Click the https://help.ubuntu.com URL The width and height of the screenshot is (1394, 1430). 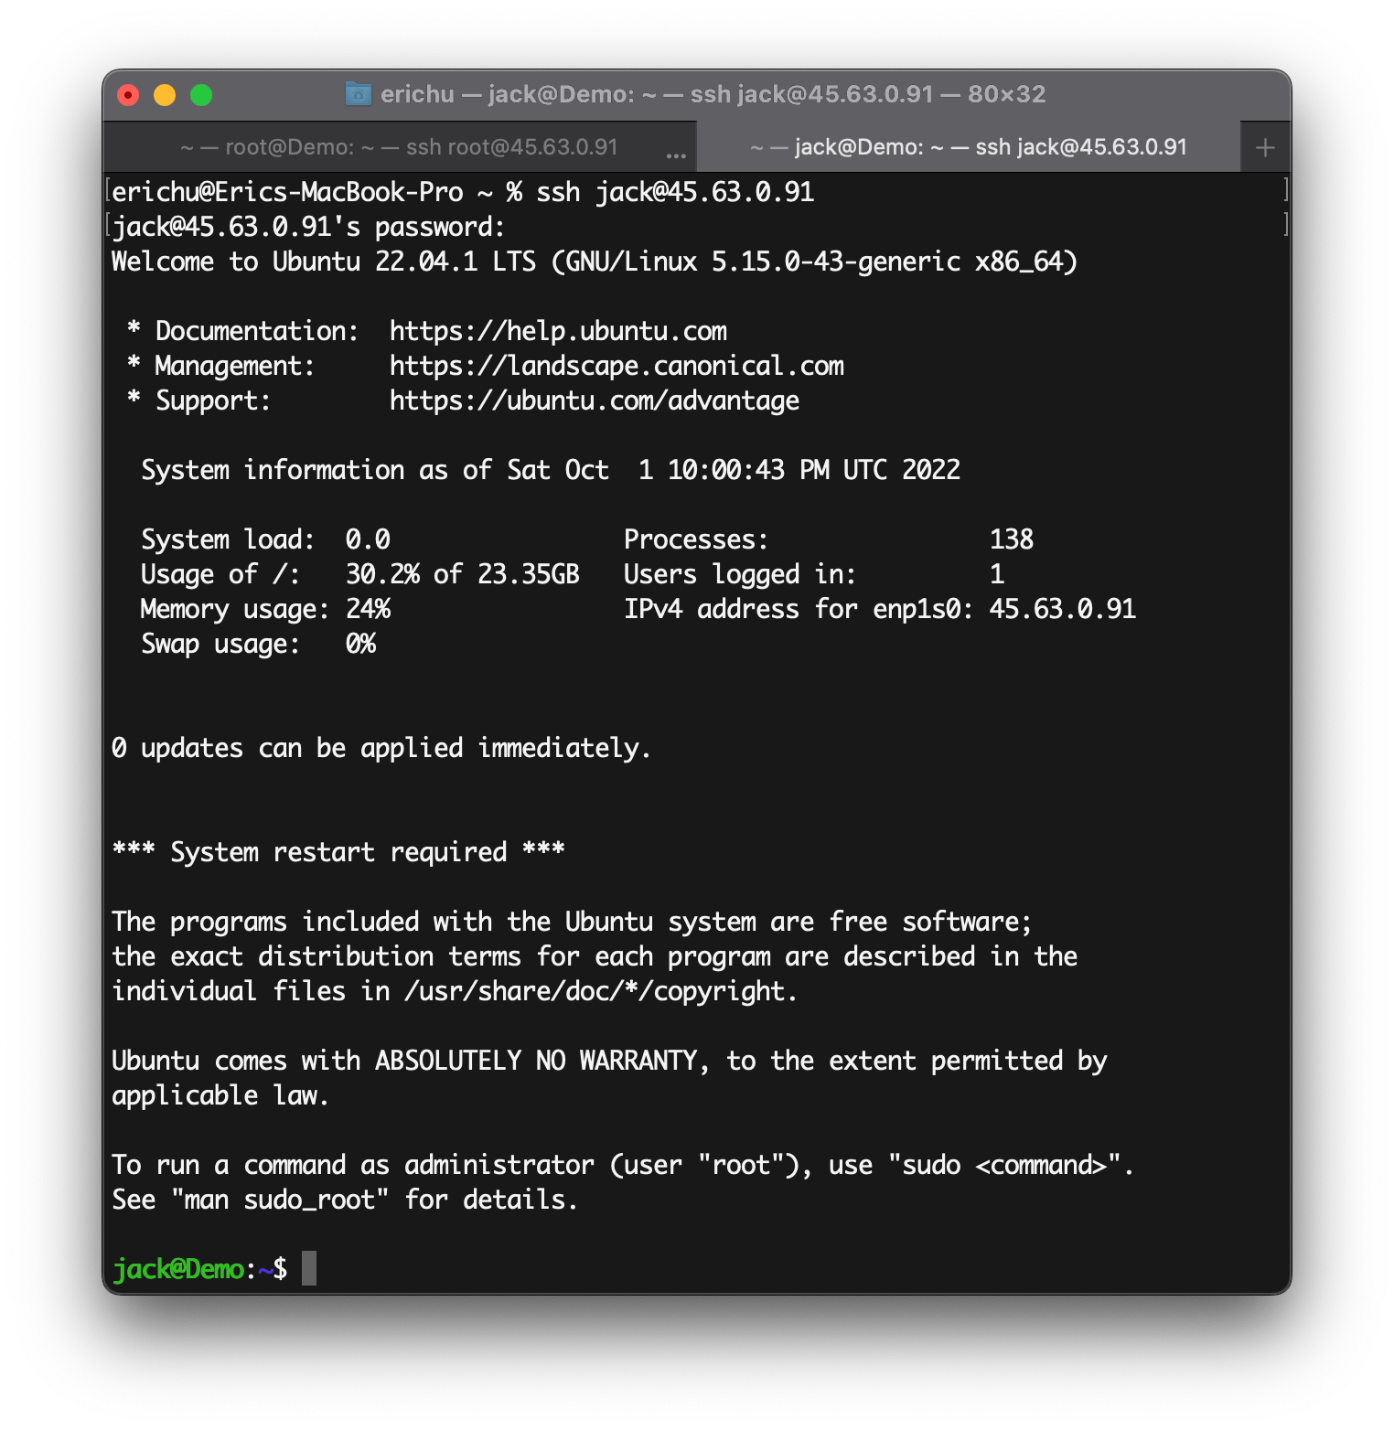pos(558,331)
